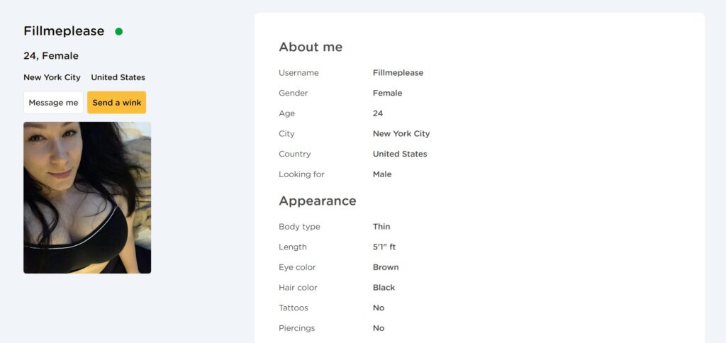Click the About me section heading
Image resolution: width=726 pixels, height=343 pixels.
311,47
